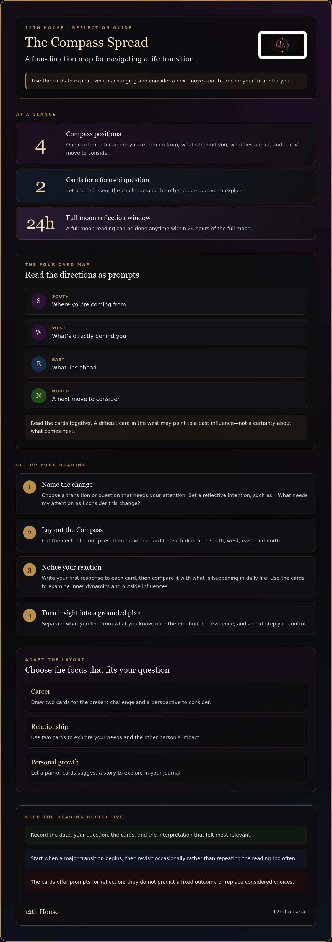Select the Relationship layout card

tap(166, 732)
